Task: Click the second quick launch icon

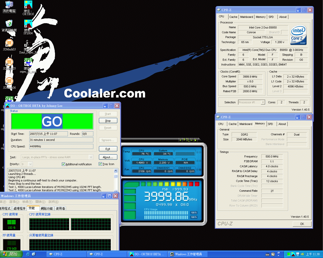Action: click(x=34, y=254)
